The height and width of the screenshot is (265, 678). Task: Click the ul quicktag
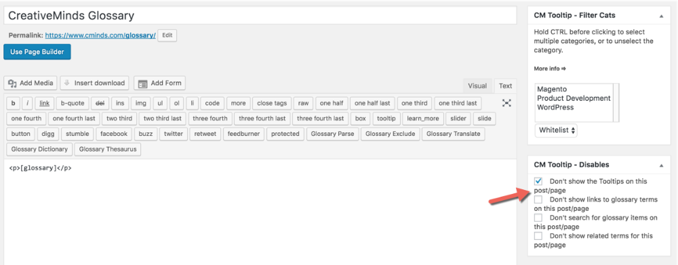(160, 103)
